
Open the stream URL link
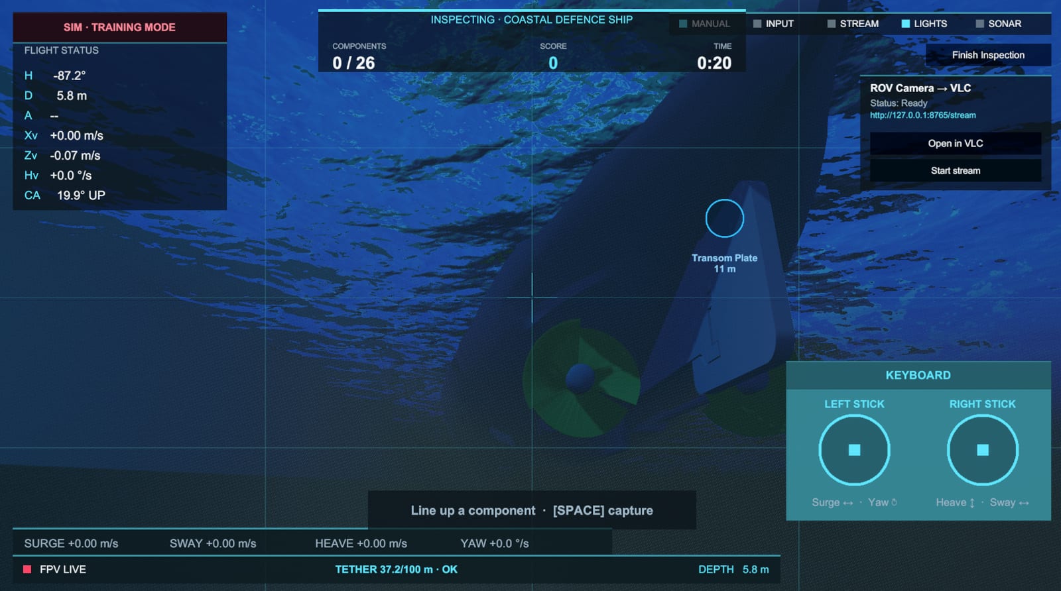click(923, 115)
